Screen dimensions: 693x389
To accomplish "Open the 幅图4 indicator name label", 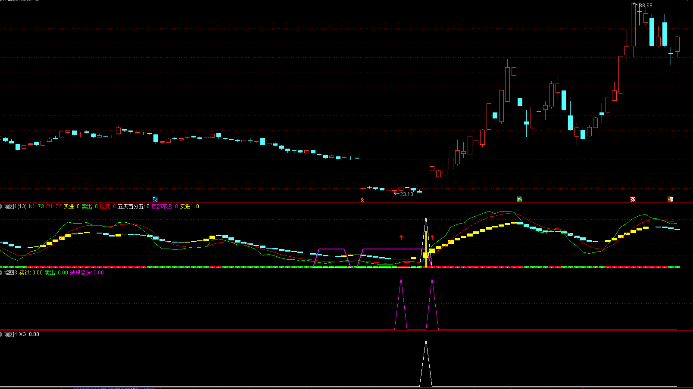I will (10, 334).
